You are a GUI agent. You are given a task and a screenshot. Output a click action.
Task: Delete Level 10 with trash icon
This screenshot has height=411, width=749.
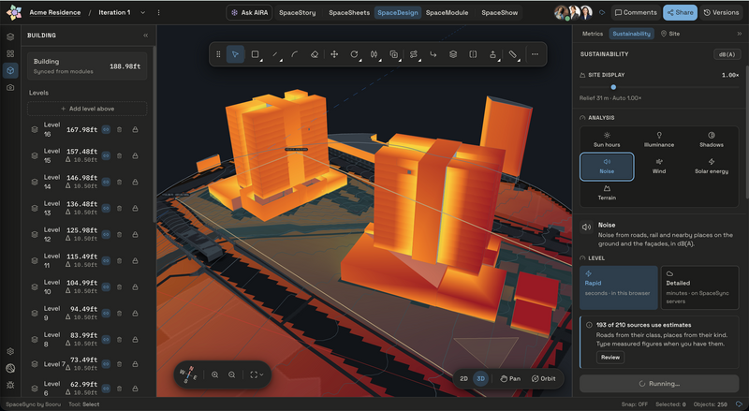click(120, 287)
